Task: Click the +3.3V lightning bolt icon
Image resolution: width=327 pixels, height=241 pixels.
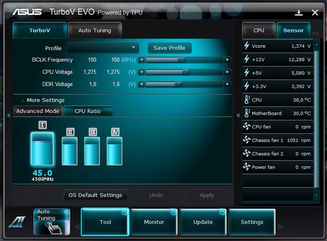Action: [247, 86]
